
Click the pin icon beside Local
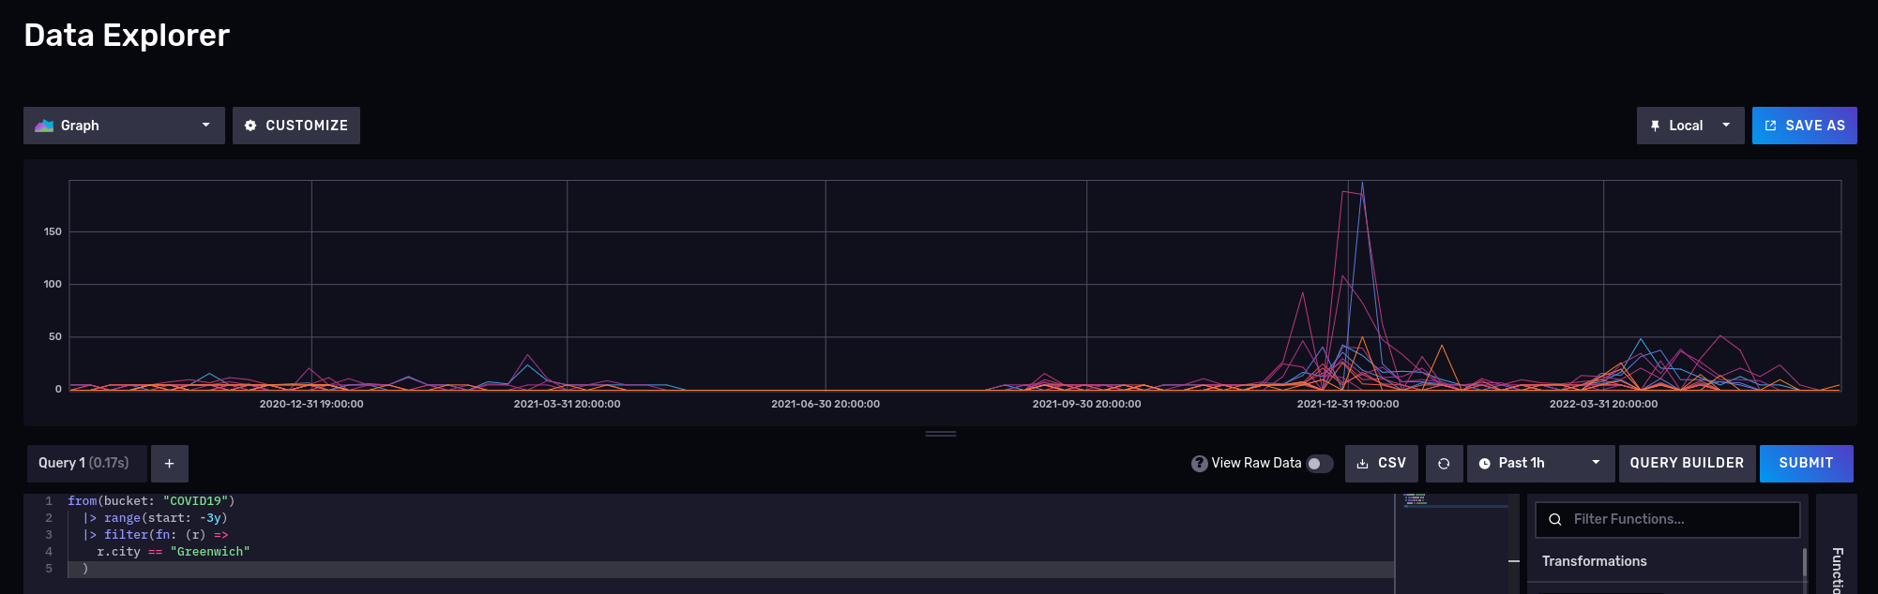coord(1655,126)
